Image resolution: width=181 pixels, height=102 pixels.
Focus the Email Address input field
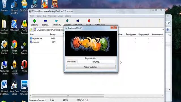click(96, 62)
